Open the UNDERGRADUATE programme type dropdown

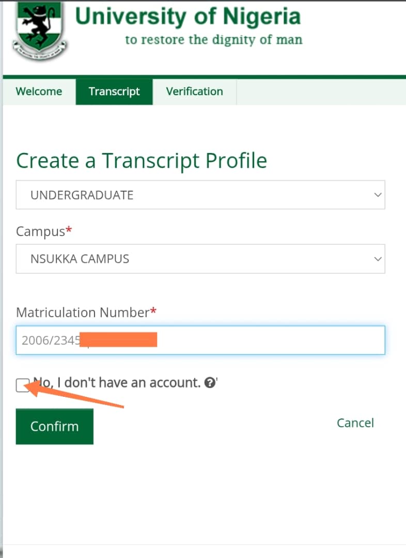point(200,195)
